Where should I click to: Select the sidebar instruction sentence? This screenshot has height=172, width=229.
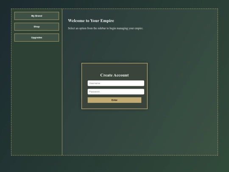click(106, 28)
